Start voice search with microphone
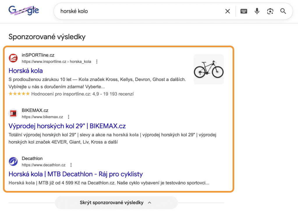 (257, 11)
